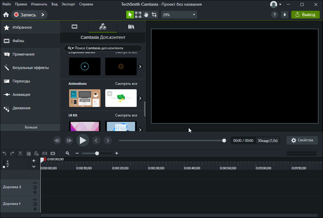The width and height of the screenshot is (323, 218).
Task: Click the timeline zoom magnifier icon
Action: click(x=68, y=153)
